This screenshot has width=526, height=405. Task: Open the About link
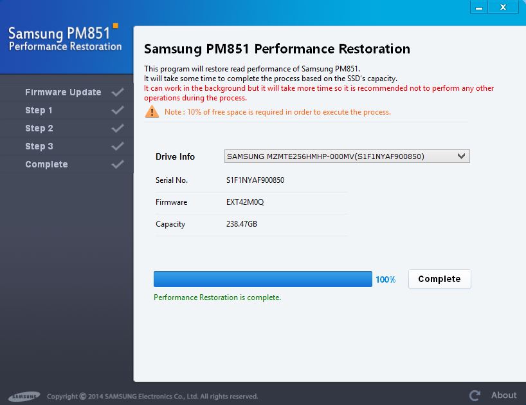(x=503, y=395)
